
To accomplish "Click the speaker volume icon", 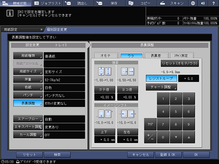I will tap(203, 3).
